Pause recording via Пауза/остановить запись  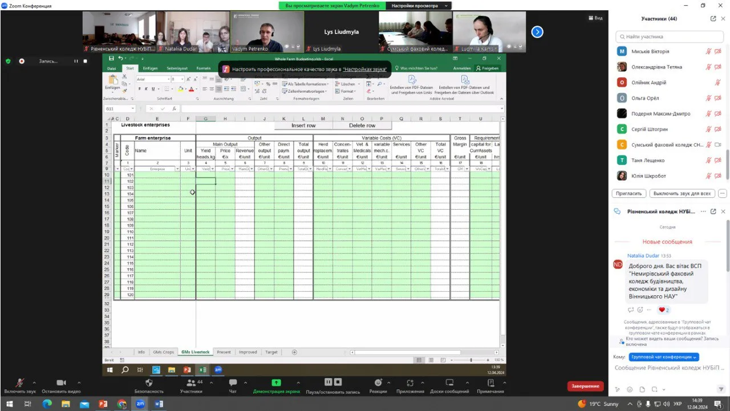click(x=332, y=382)
